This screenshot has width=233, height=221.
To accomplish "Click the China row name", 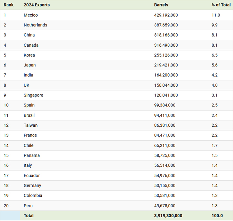I will coord(29,35).
